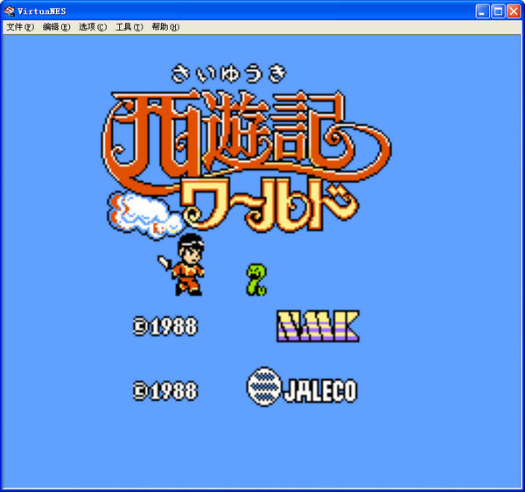Click the NMK logo in the game
This screenshot has height=492, width=525.
[318, 327]
